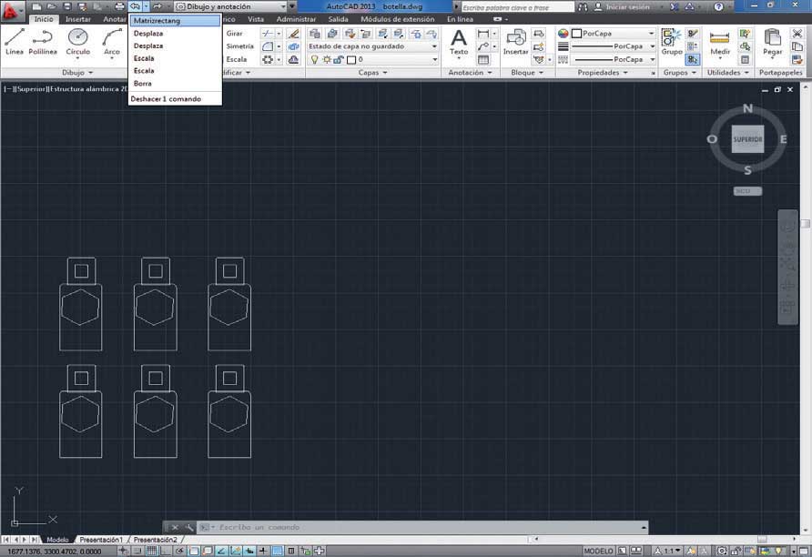Image resolution: width=812 pixels, height=557 pixels.
Task: Click the Texto annotation tool
Action: tap(459, 42)
